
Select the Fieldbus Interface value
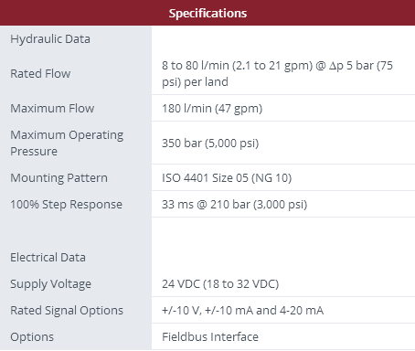(210, 337)
